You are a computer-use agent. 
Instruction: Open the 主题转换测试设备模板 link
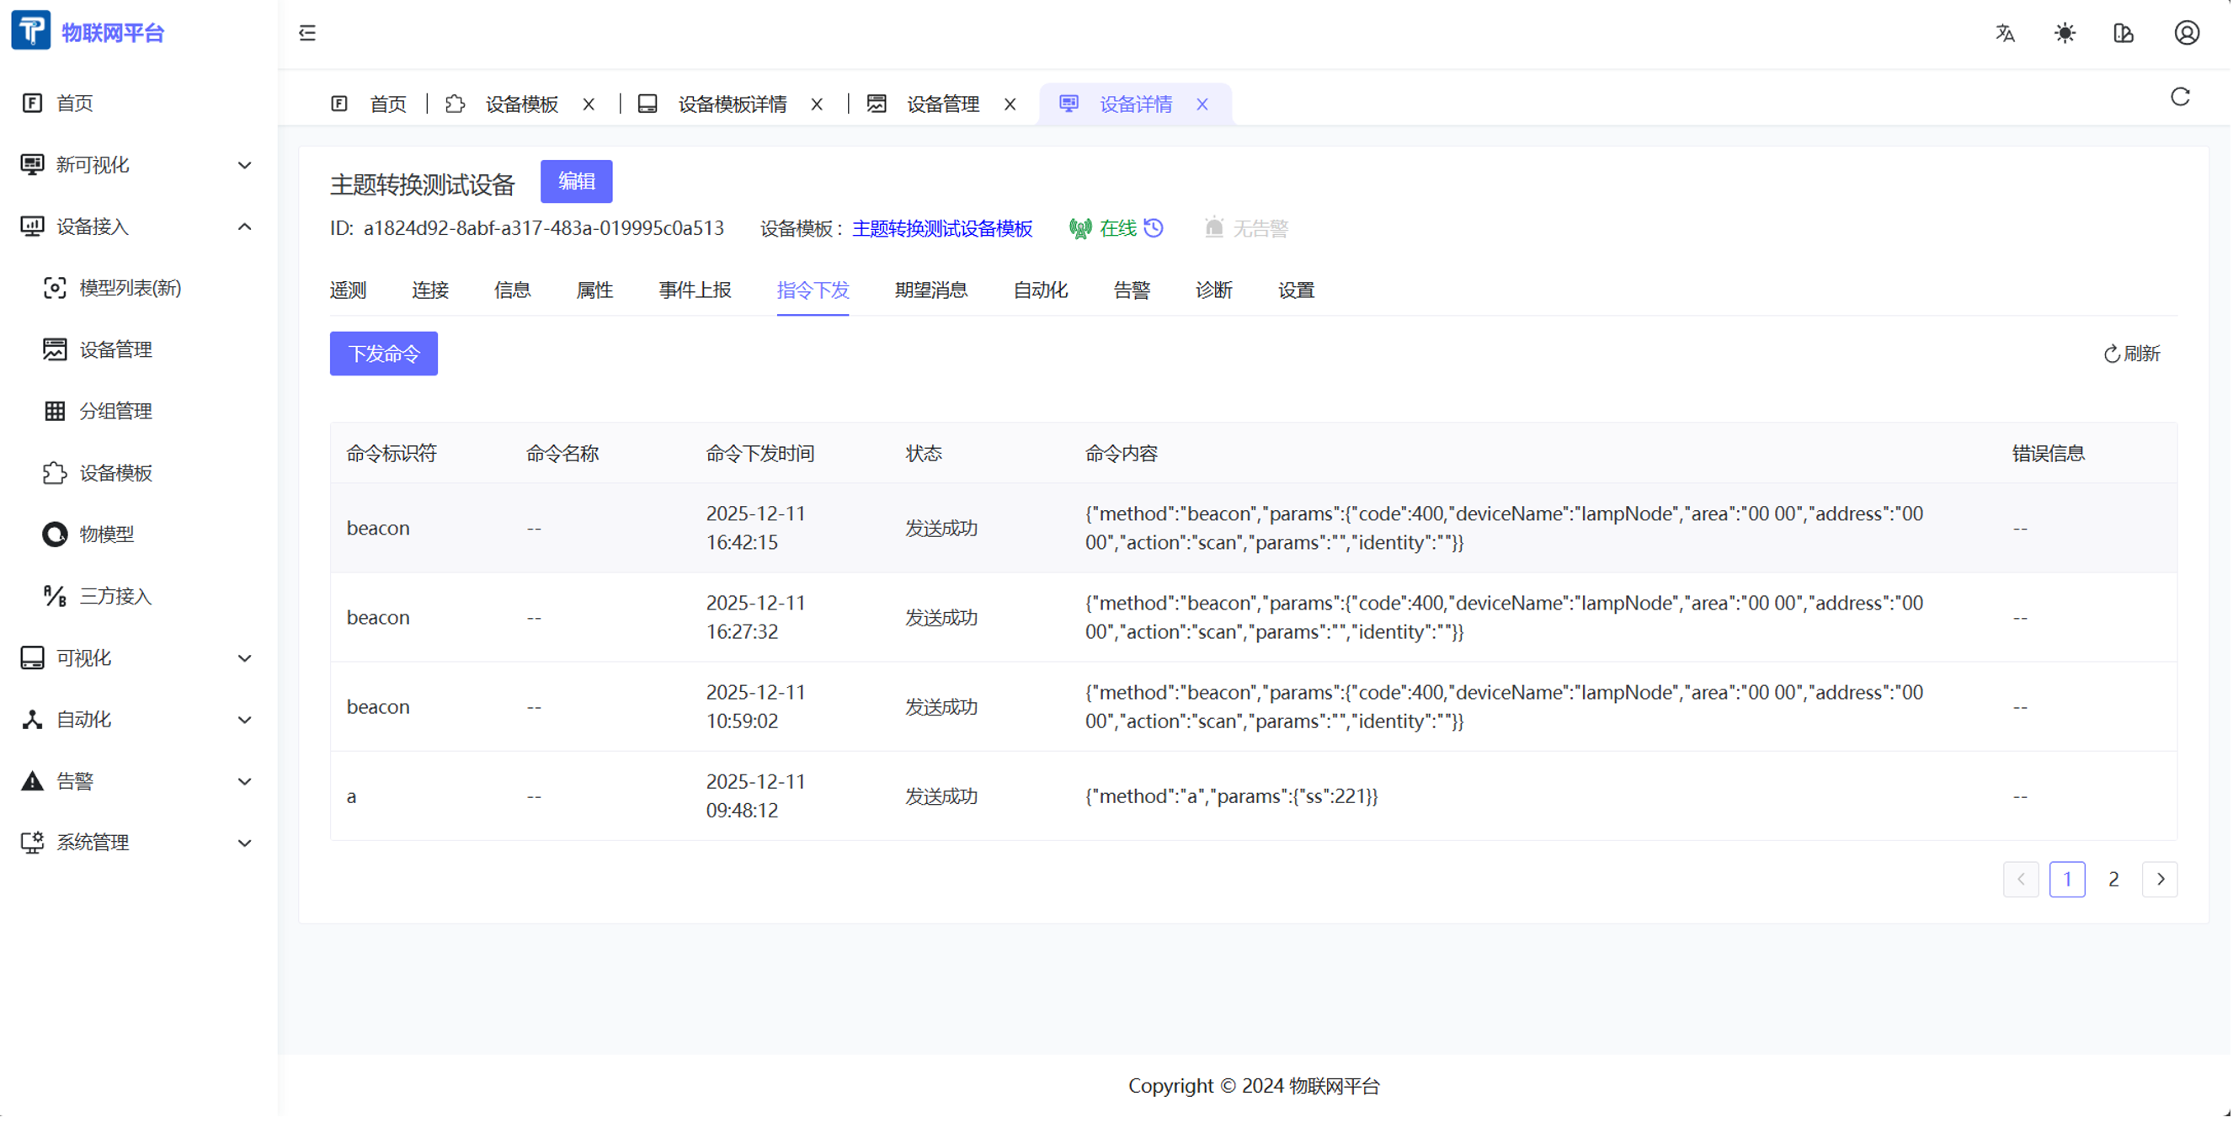pyautogui.click(x=943, y=229)
